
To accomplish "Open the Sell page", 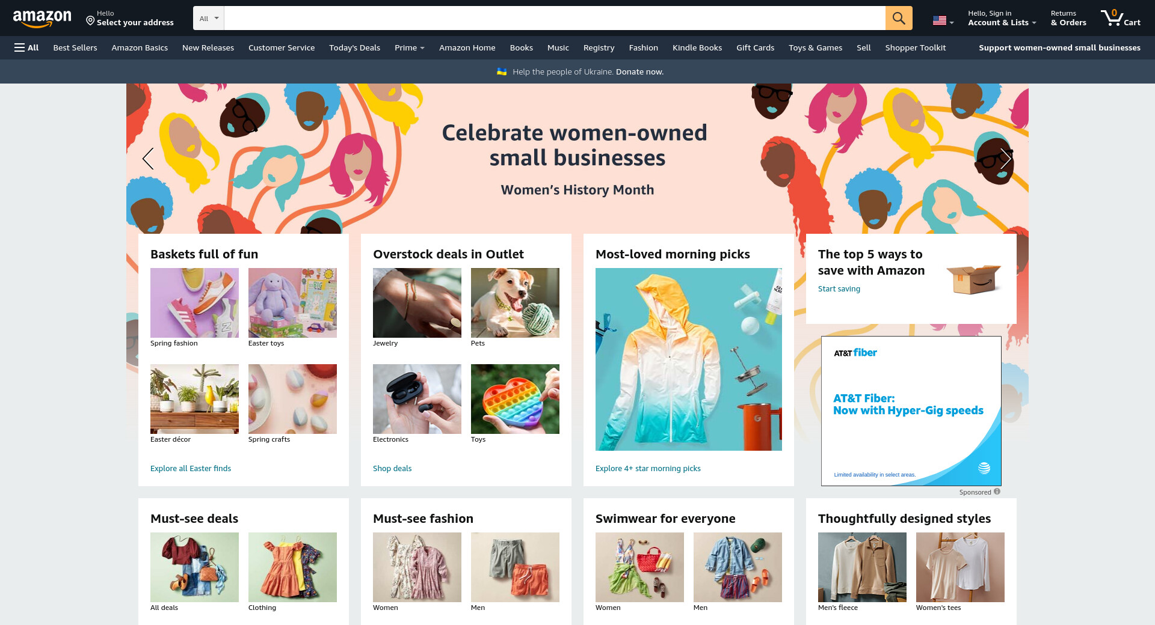I will [864, 47].
